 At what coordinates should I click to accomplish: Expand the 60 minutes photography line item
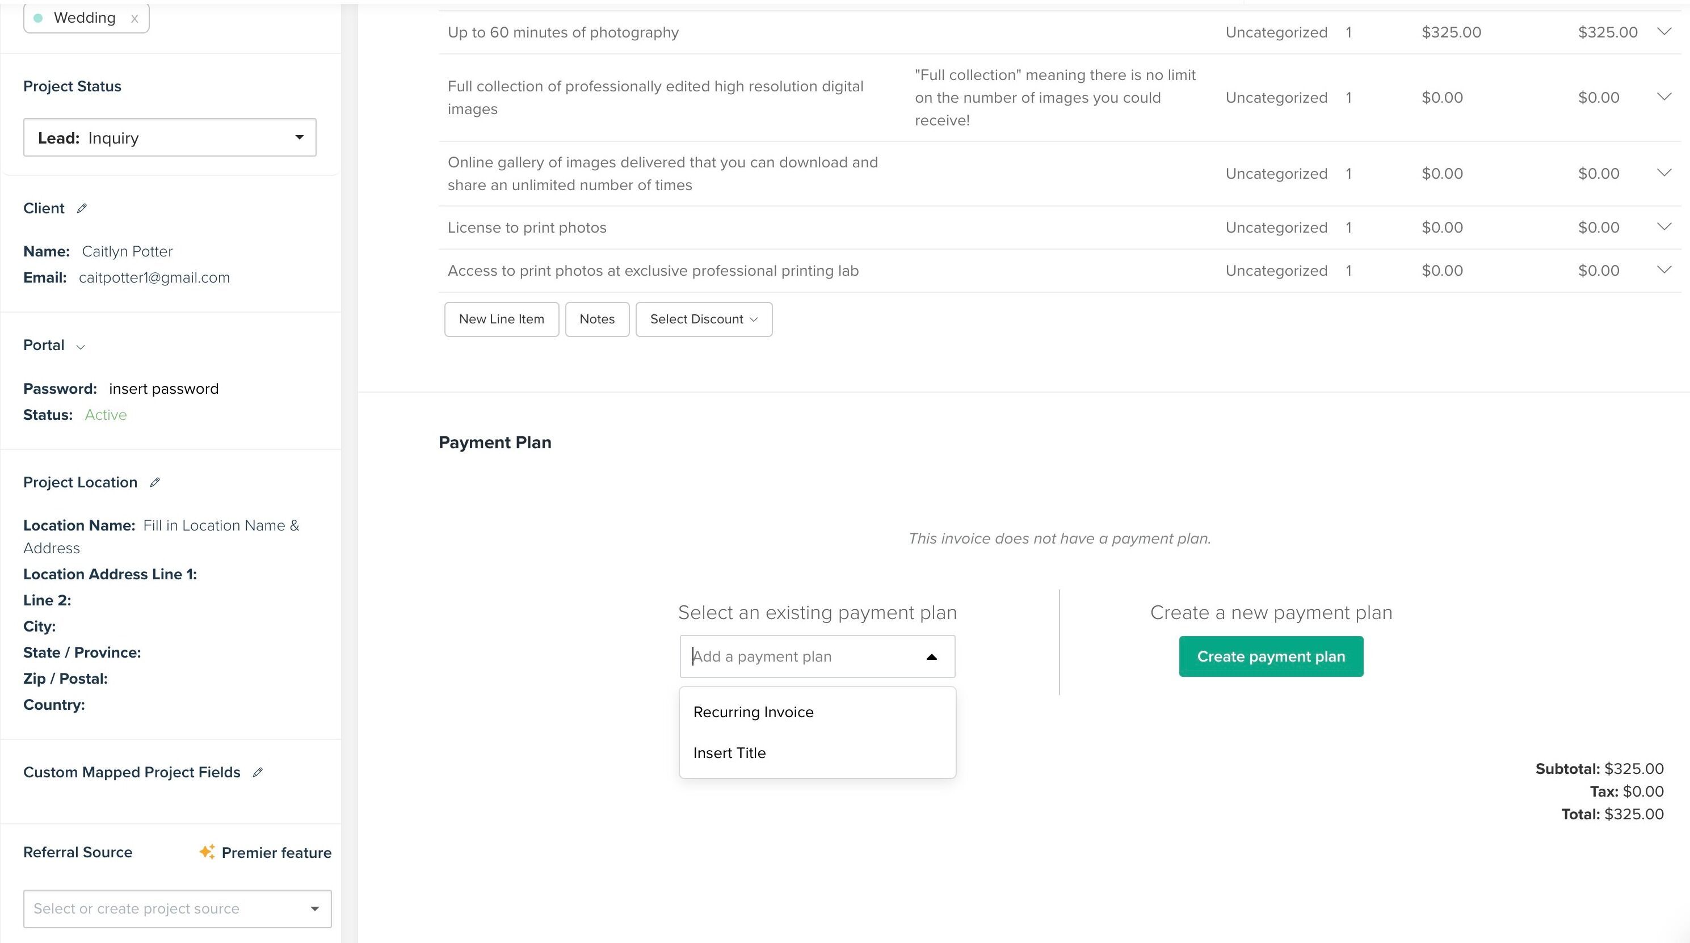point(1664,31)
